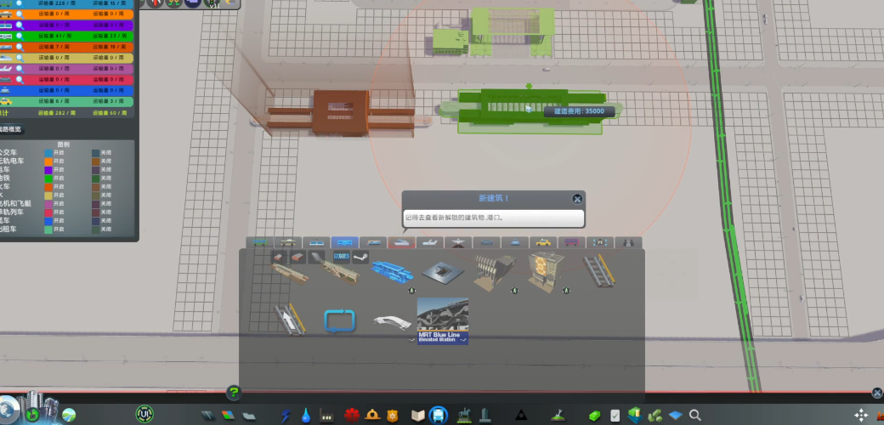Open the pedestrians tab
The width and height of the screenshot is (884, 425).
click(x=629, y=242)
